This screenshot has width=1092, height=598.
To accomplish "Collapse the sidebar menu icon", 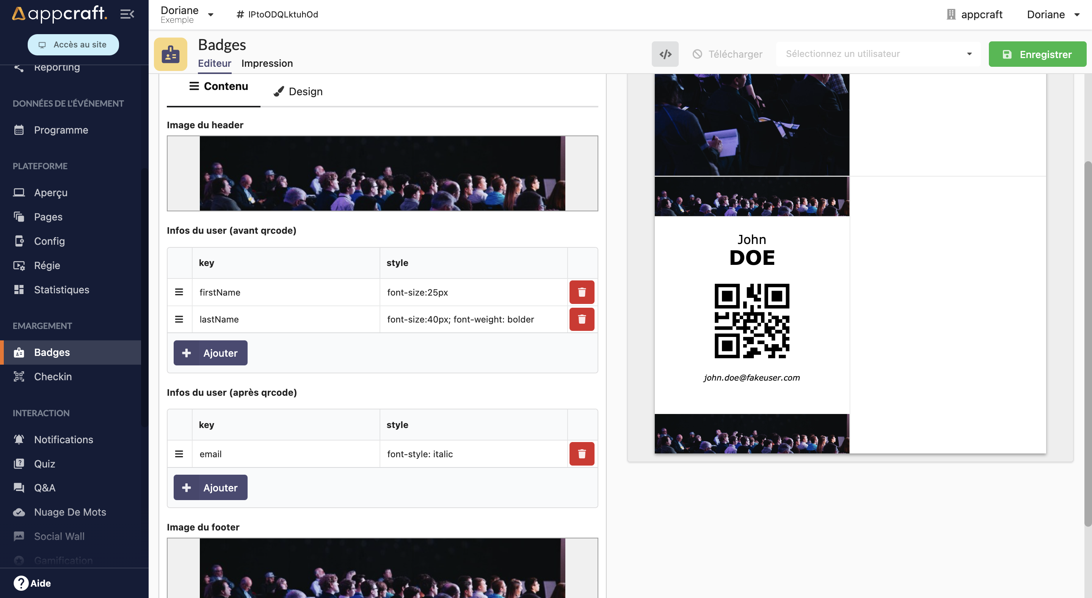I will click(x=127, y=14).
